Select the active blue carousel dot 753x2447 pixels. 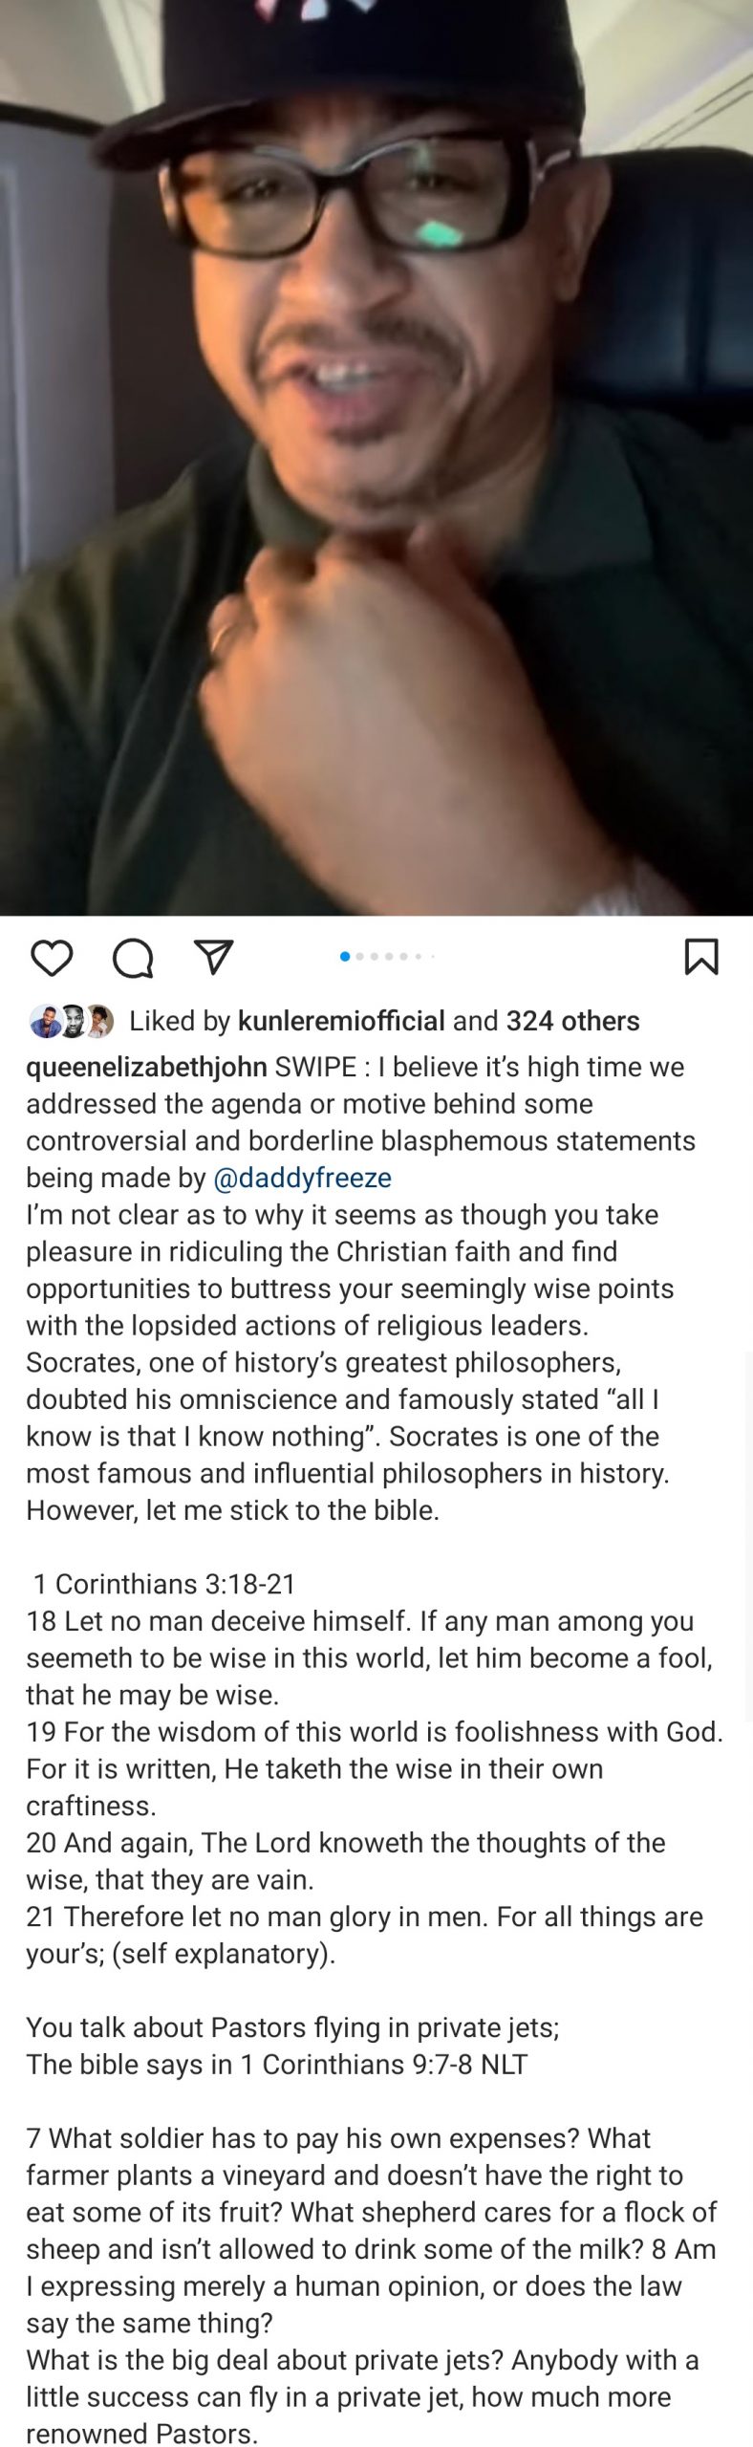point(345,956)
